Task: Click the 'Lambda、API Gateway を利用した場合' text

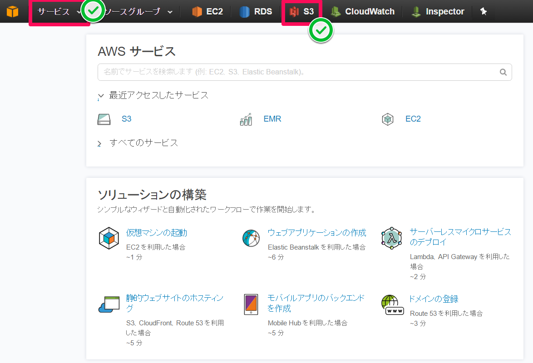Action: 460,261
